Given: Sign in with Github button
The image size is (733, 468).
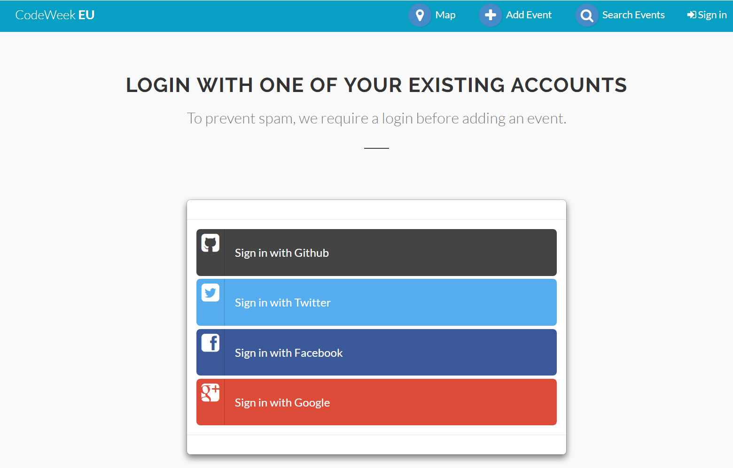Looking at the screenshot, I should [376, 253].
